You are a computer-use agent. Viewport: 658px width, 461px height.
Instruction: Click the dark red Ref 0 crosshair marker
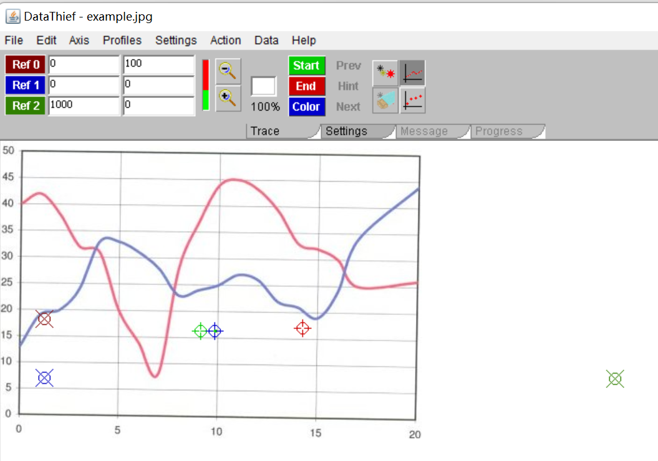(44, 319)
